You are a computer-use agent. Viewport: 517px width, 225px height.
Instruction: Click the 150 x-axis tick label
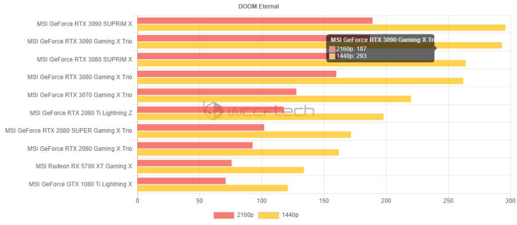(x=324, y=202)
